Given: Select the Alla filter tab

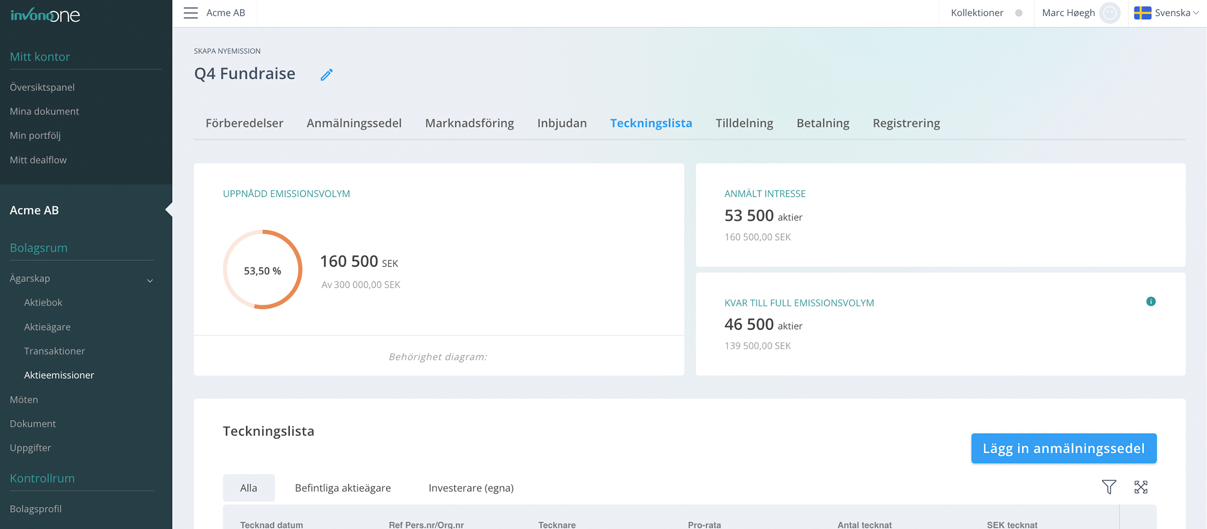Looking at the screenshot, I should point(248,488).
